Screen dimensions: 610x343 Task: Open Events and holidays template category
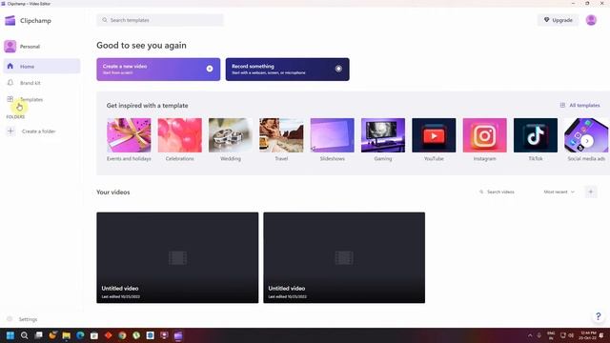click(129, 140)
